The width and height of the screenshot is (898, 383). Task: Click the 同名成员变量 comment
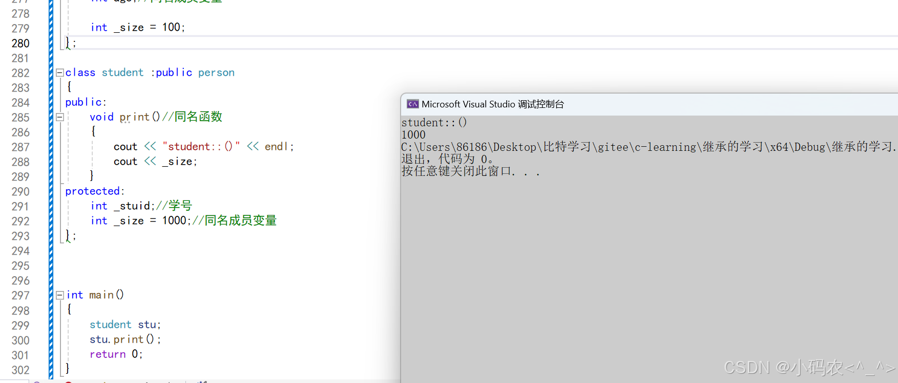(235, 220)
